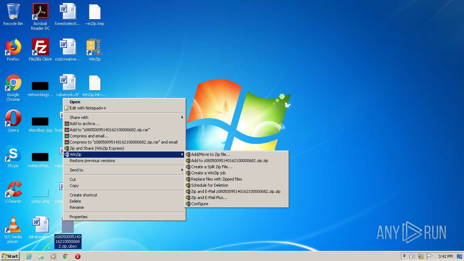This screenshot has width=464, height=261.
Task: Open Internet Explorer from the taskbar
Action: coord(29,256)
